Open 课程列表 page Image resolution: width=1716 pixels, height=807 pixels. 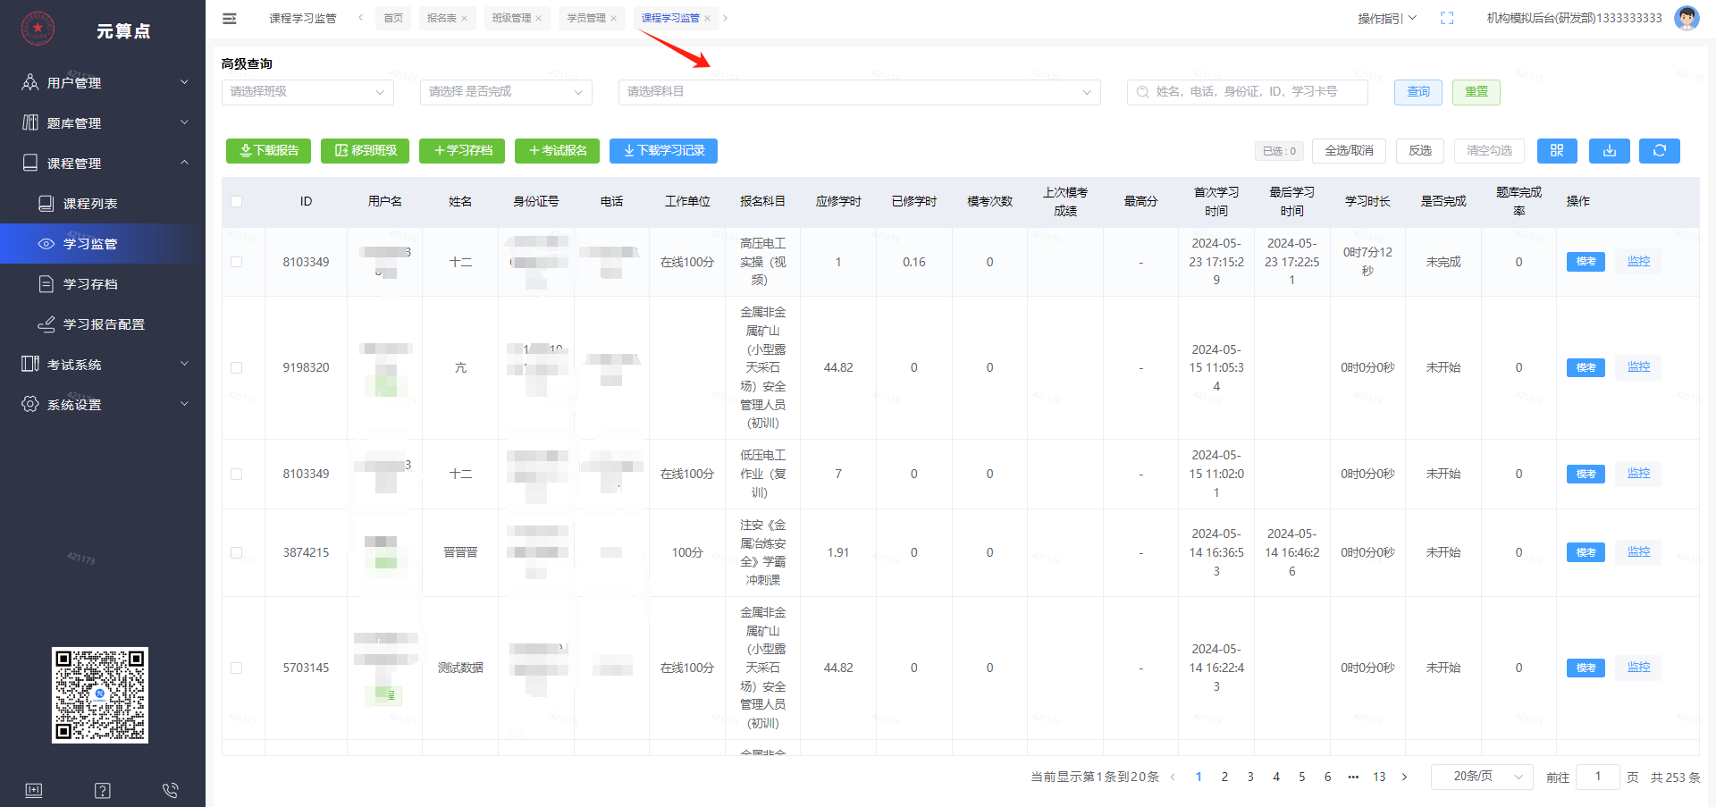coord(103,203)
